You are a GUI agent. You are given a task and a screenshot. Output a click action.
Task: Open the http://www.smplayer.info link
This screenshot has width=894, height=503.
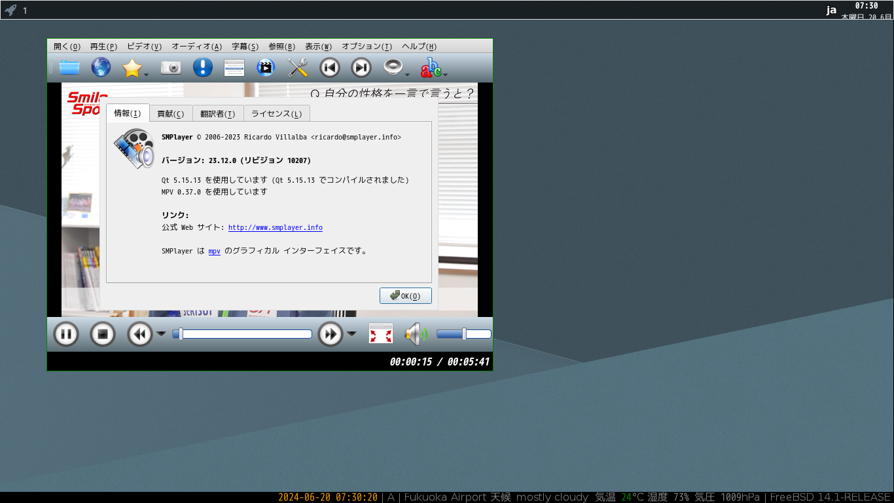276,227
